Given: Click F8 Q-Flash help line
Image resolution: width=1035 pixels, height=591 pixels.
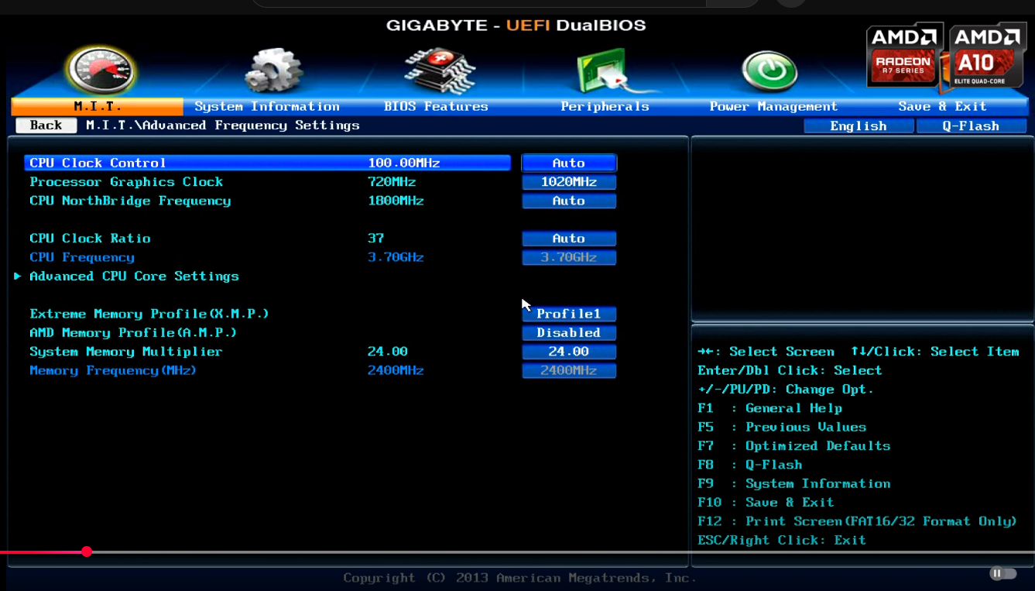Looking at the screenshot, I should tap(750, 465).
